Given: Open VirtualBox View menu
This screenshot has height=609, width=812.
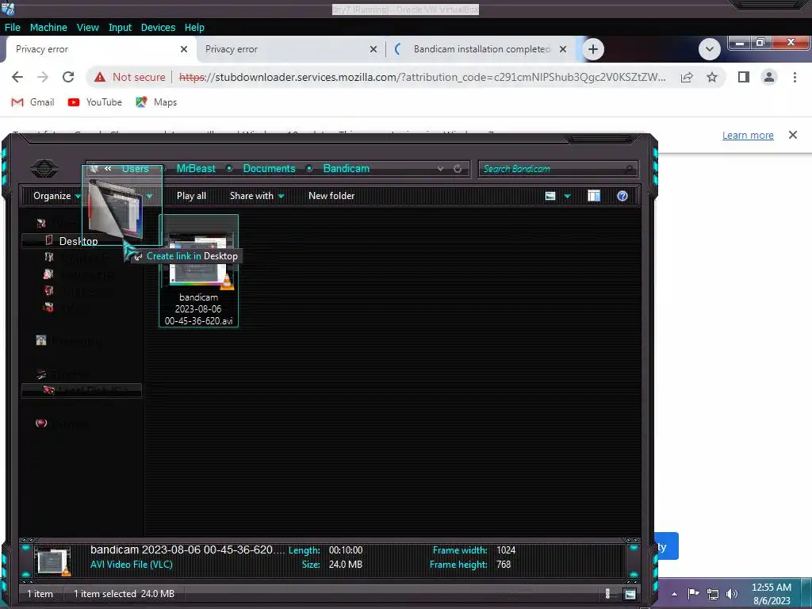Looking at the screenshot, I should (87, 28).
